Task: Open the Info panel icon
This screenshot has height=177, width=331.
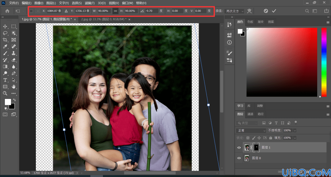Action: click(x=230, y=42)
